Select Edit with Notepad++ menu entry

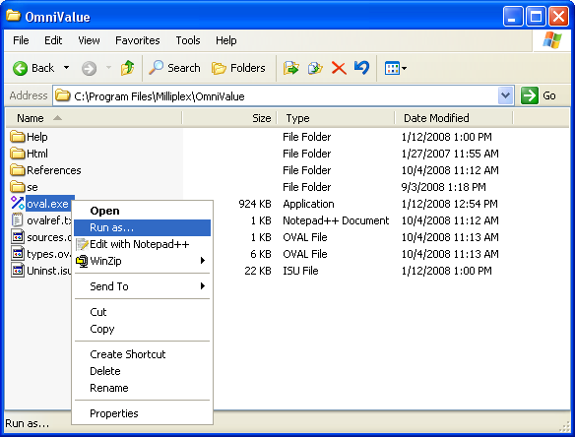[x=143, y=244]
